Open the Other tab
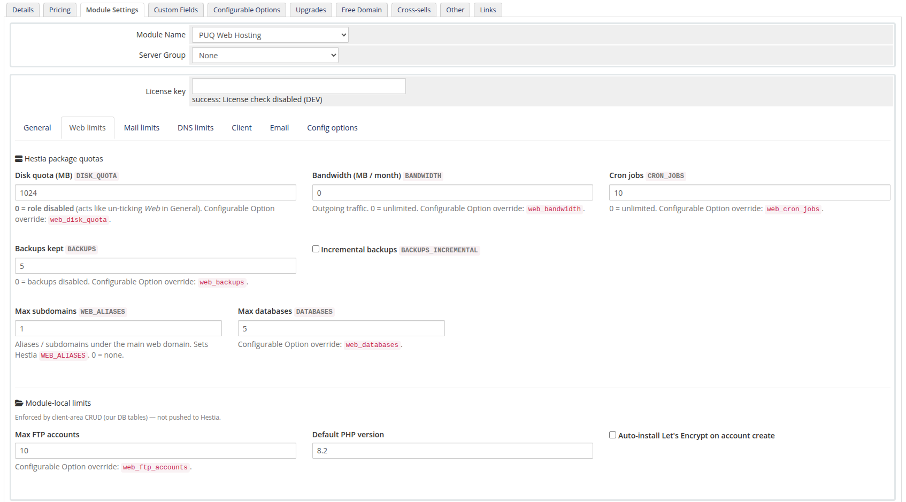906x502 pixels. 455,10
